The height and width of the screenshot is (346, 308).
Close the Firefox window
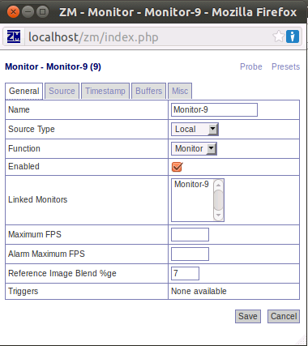[13, 12]
